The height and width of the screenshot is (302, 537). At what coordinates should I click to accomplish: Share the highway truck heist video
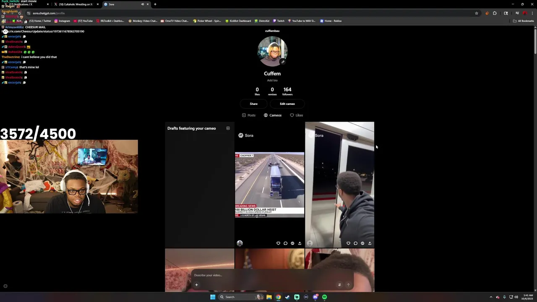[x=300, y=243]
